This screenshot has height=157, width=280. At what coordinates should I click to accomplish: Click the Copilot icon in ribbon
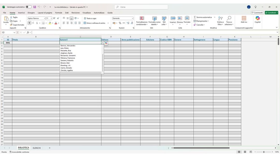coord(257,18)
